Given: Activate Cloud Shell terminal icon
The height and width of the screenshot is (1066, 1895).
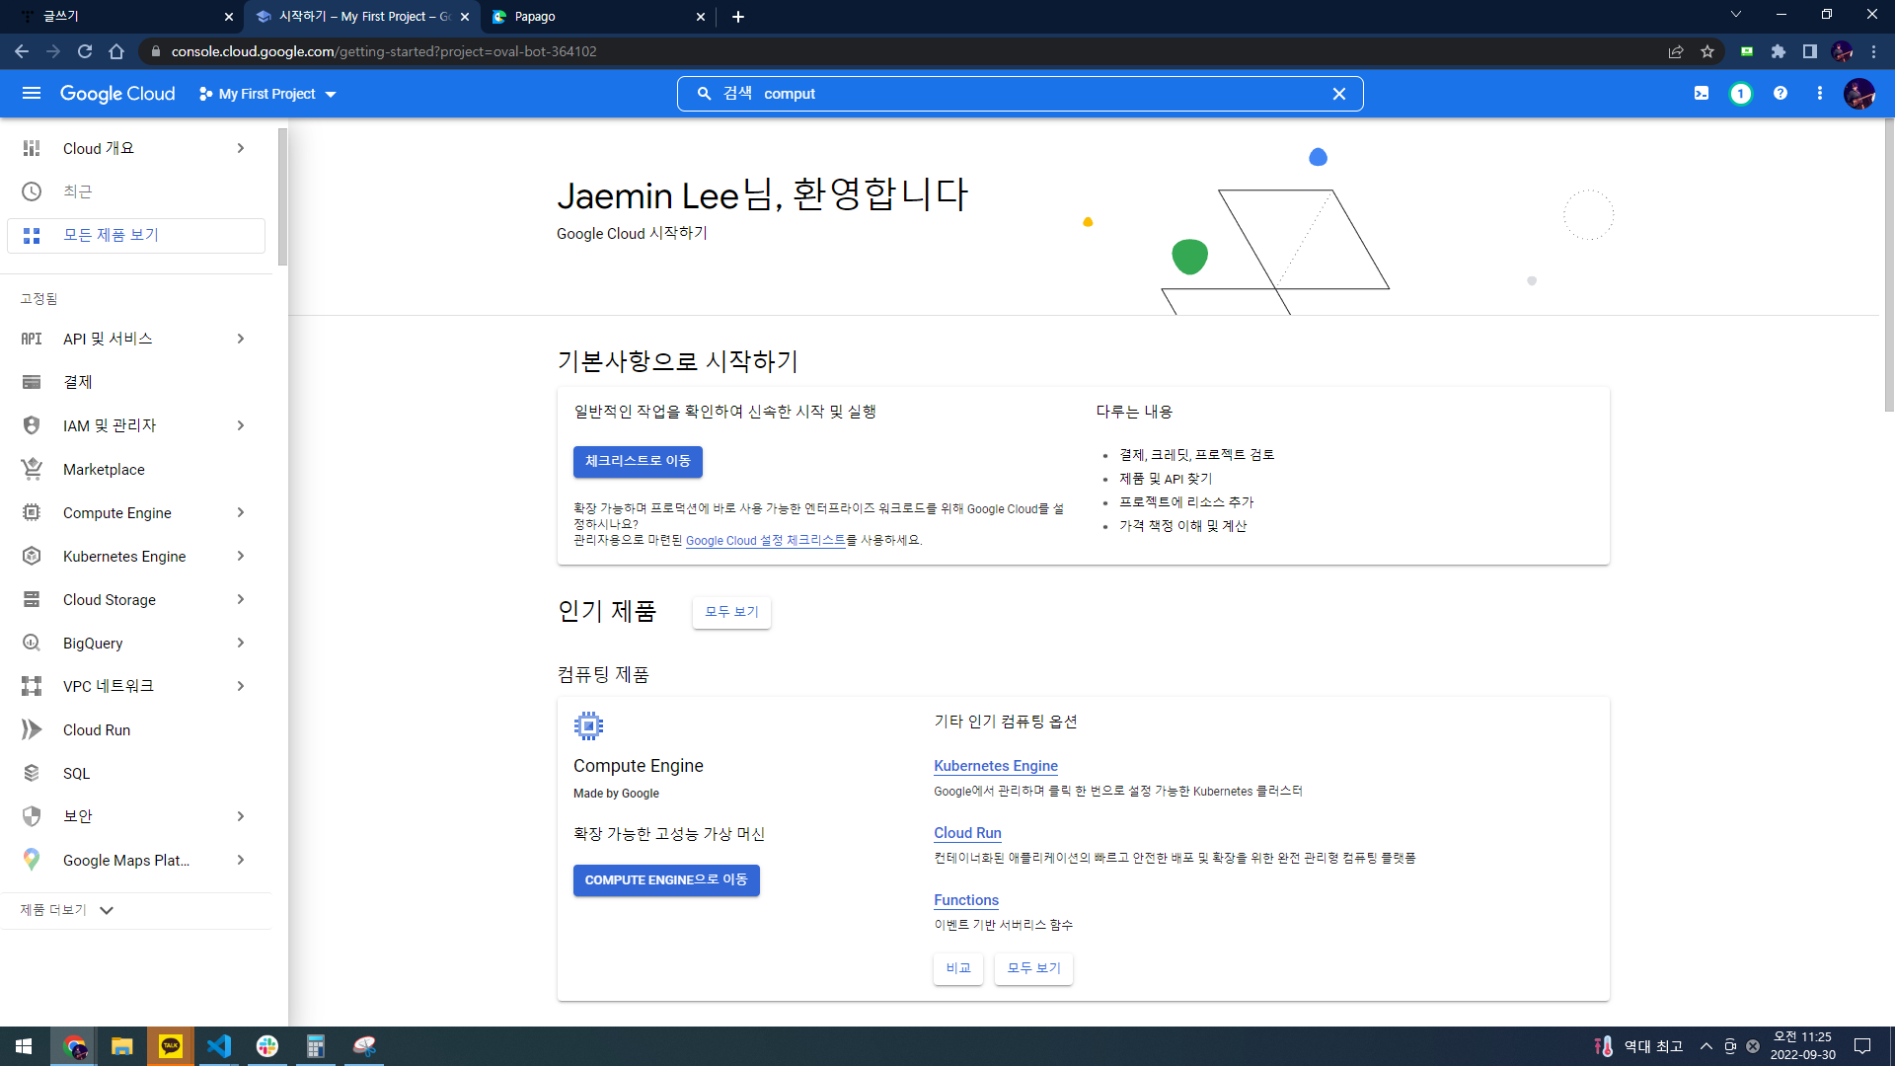Looking at the screenshot, I should coord(1702,94).
